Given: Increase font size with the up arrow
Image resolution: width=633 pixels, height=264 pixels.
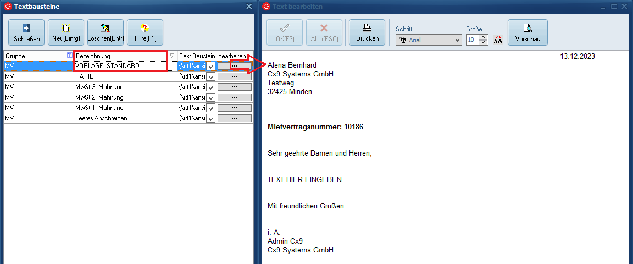Looking at the screenshot, I should coord(483,37).
